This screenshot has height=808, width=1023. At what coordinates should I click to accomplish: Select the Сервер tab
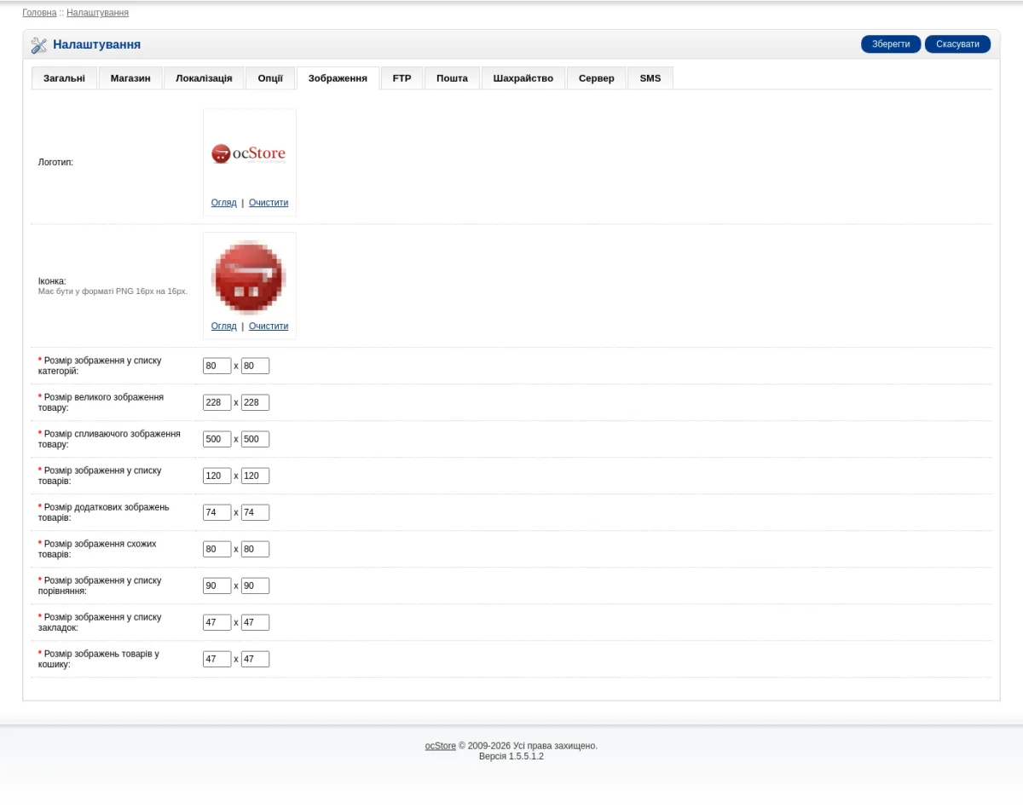pos(596,78)
